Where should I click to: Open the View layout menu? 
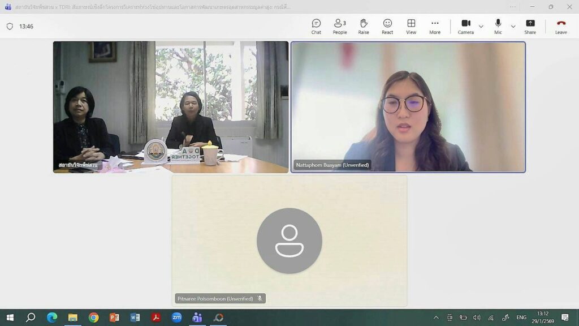pos(411,26)
